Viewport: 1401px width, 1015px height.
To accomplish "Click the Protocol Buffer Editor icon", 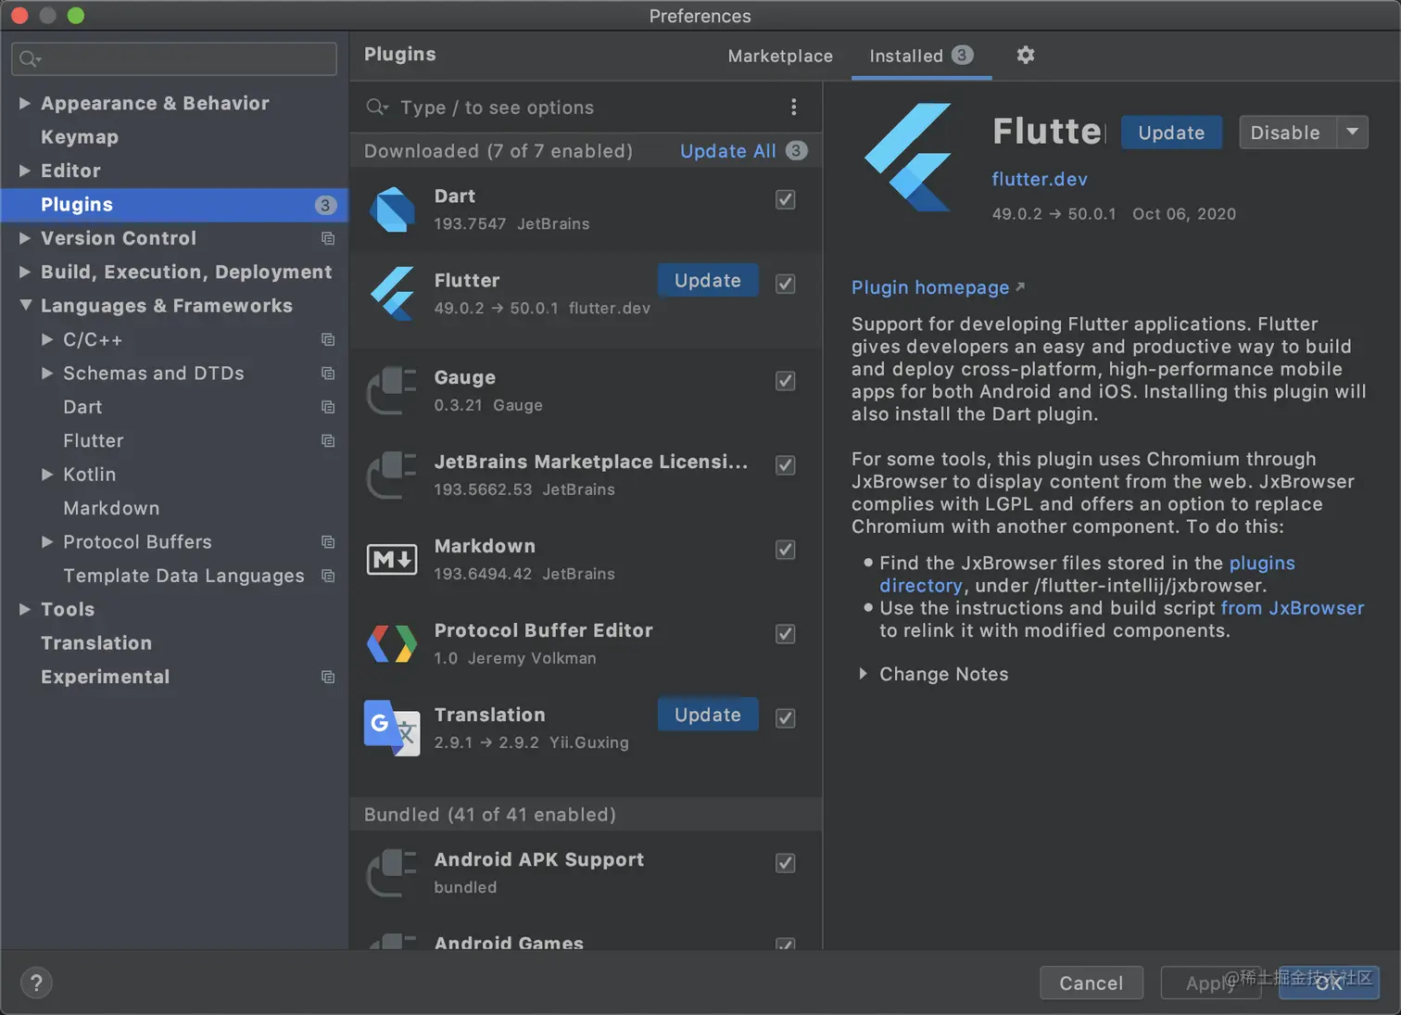I will [x=392, y=643].
